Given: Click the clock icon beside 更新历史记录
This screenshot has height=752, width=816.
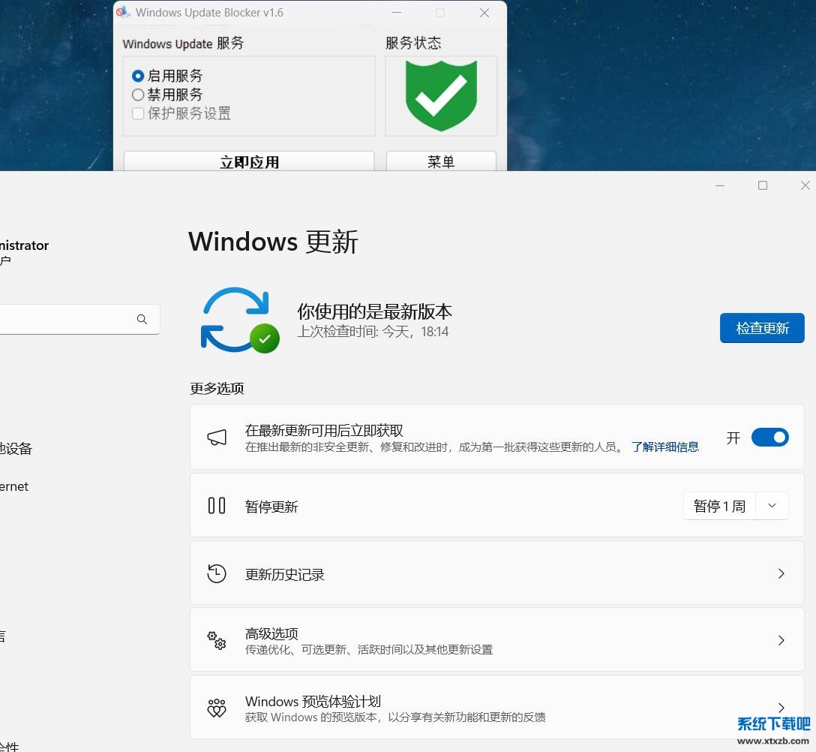Looking at the screenshot, I should coord(216,573).
